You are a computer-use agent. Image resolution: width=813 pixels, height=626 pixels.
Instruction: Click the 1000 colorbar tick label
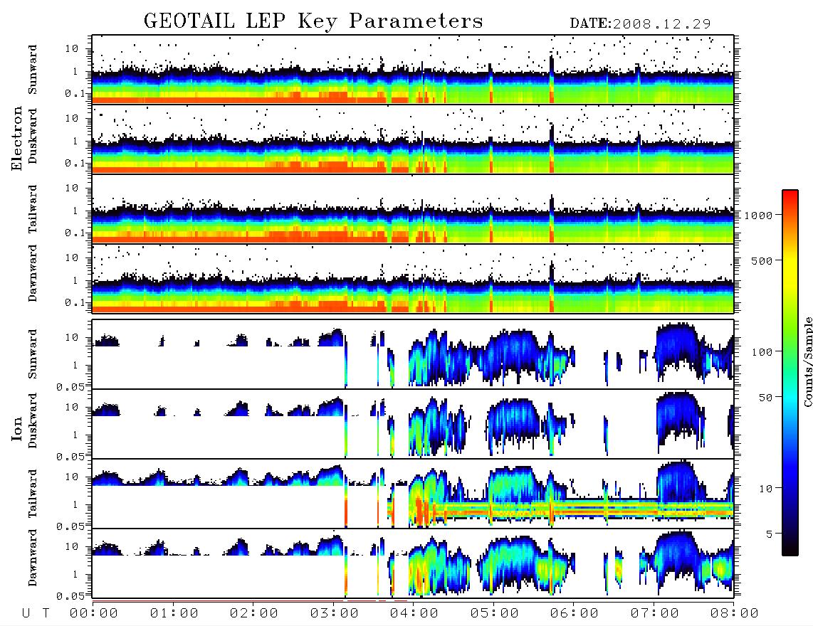[x=758, y=216]
